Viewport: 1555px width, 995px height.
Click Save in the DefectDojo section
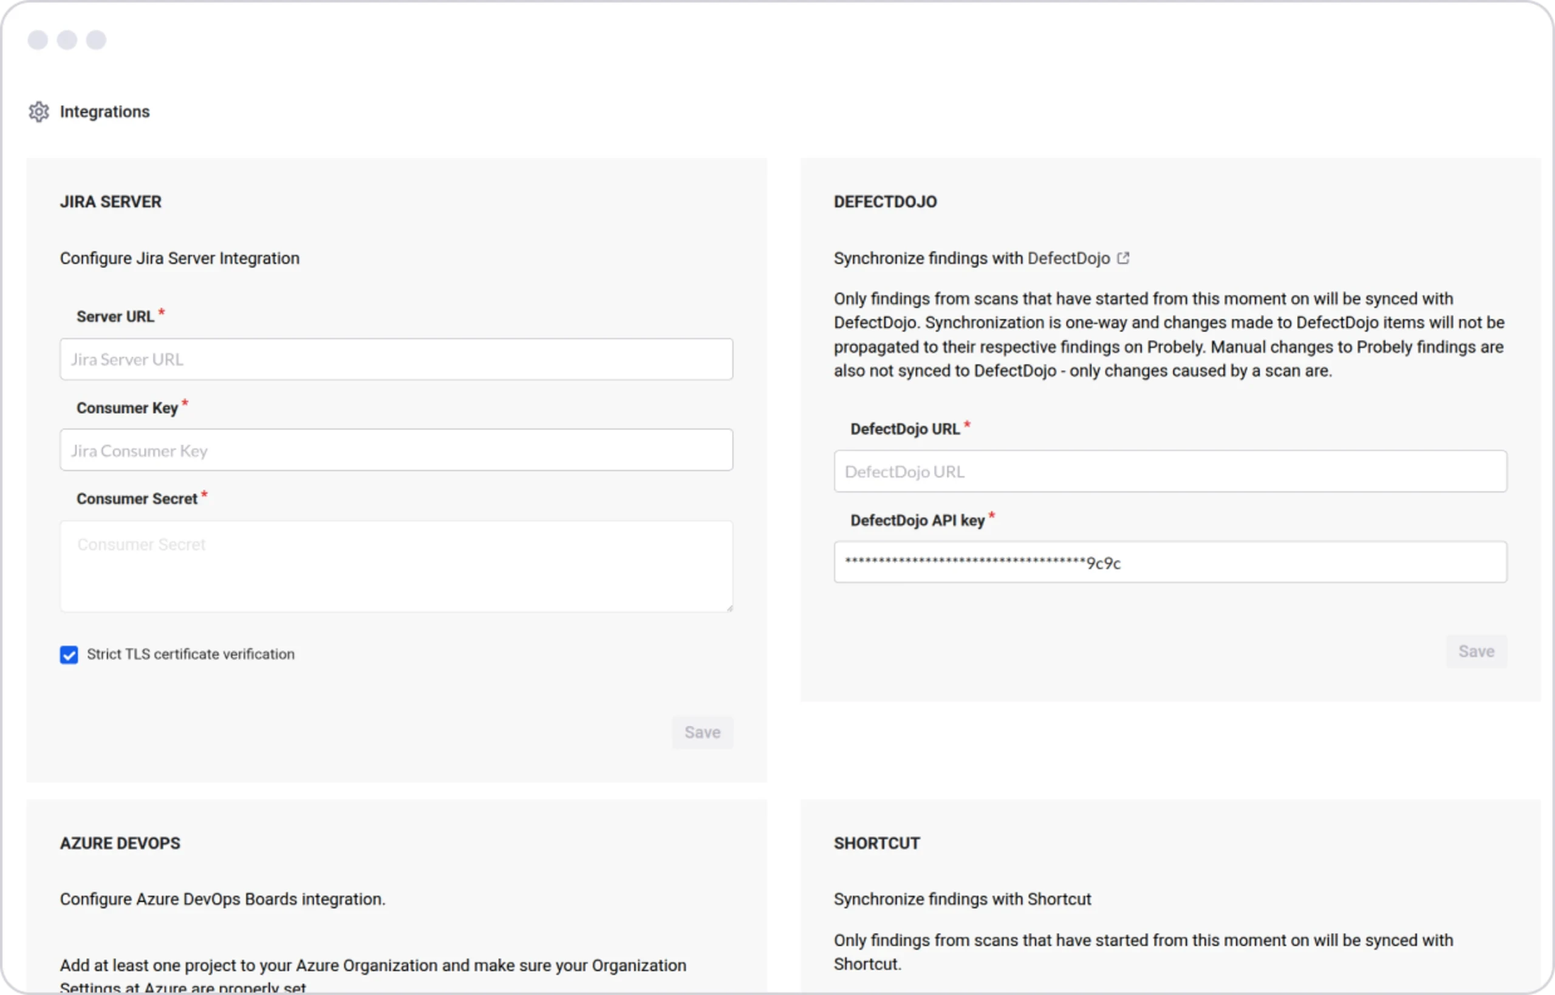[x=1475, y=651]
